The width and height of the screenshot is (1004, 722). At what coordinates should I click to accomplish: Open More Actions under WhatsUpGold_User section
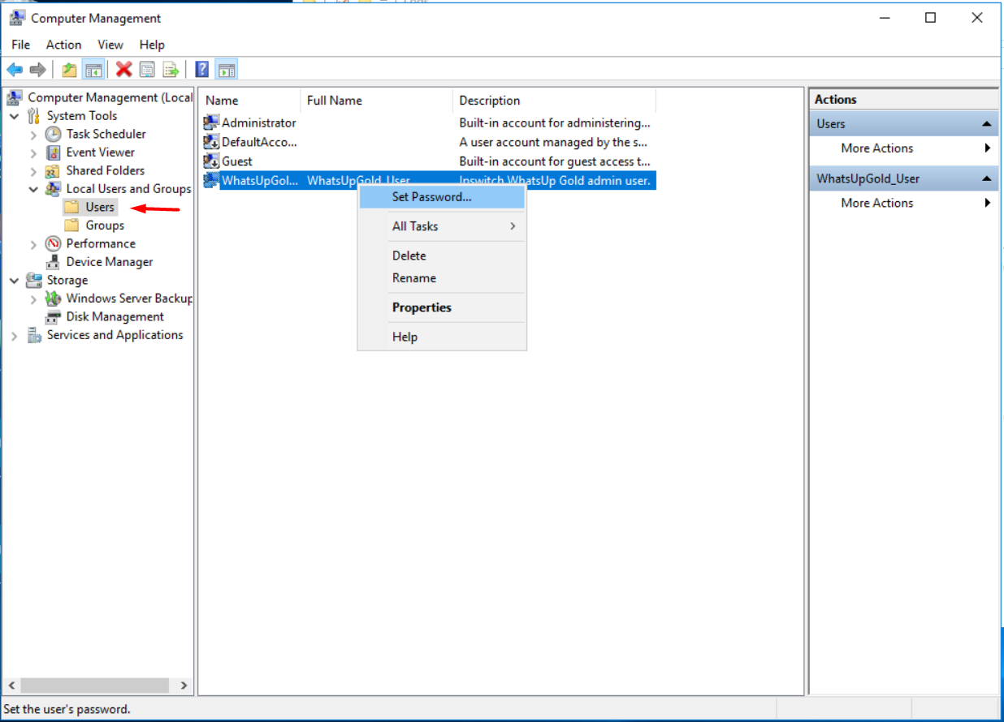coord(904,203)
